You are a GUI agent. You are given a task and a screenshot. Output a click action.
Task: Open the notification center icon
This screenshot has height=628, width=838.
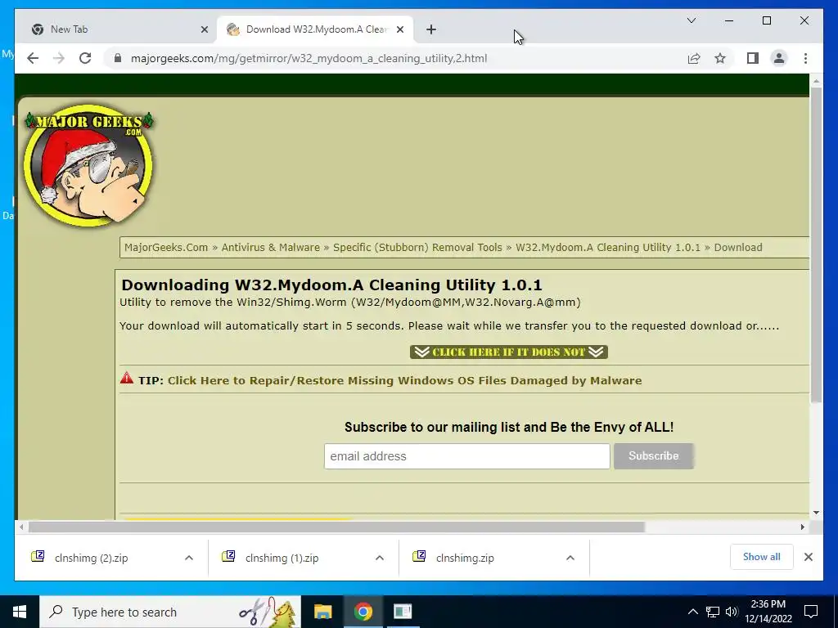tap(811, 612)
